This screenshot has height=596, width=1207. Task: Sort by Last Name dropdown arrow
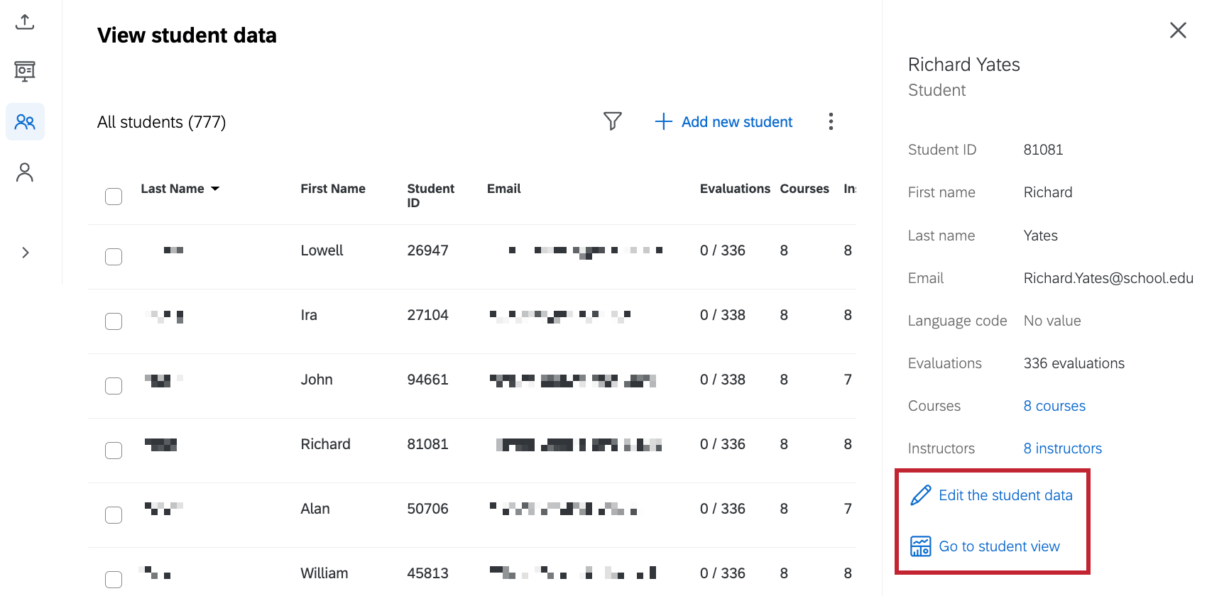(215, 189)
